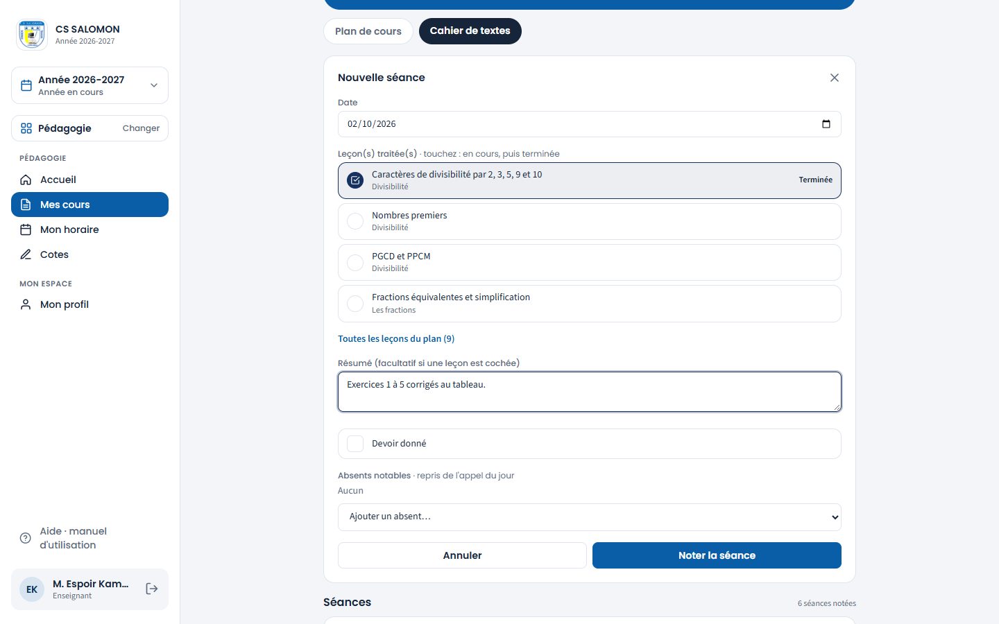This screenshot has height=624, width=999.
Task: Click the M. Espoir Kam... user name
Action: (91, 584)
